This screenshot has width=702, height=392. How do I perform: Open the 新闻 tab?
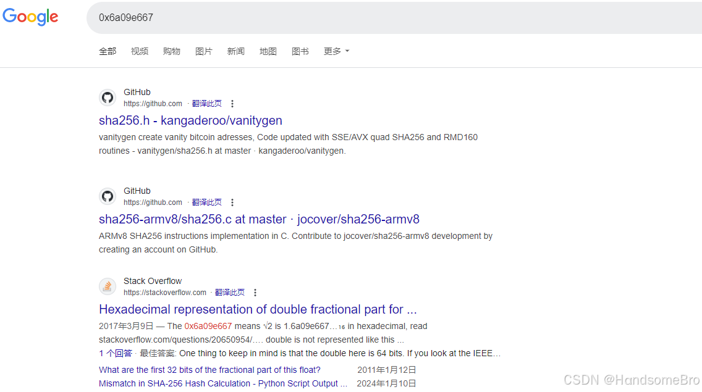pos(236,51)
